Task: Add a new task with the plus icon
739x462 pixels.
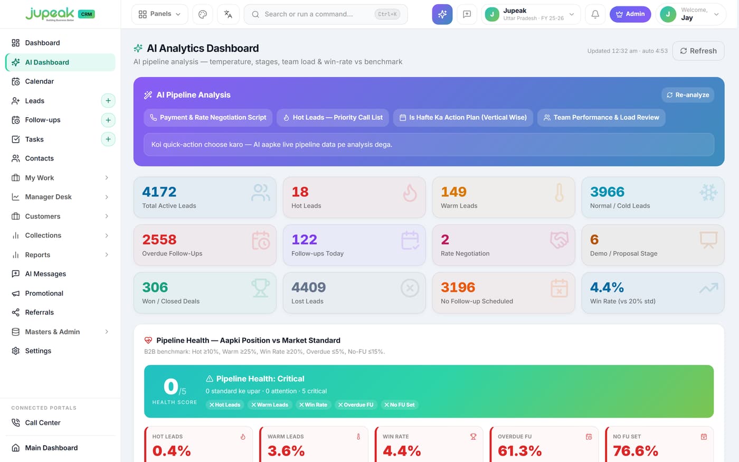Action: pos(108,139)
